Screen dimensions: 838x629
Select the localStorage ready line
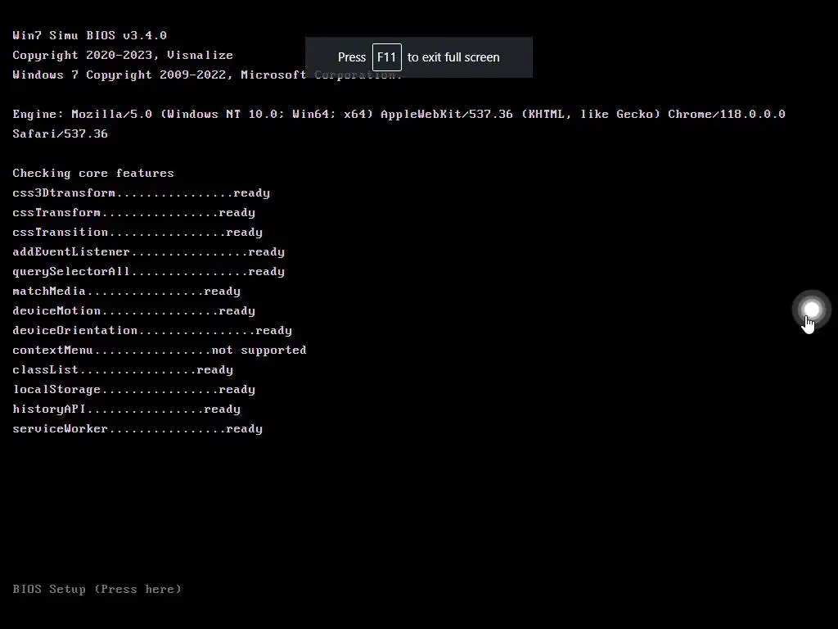click(133, 389)
